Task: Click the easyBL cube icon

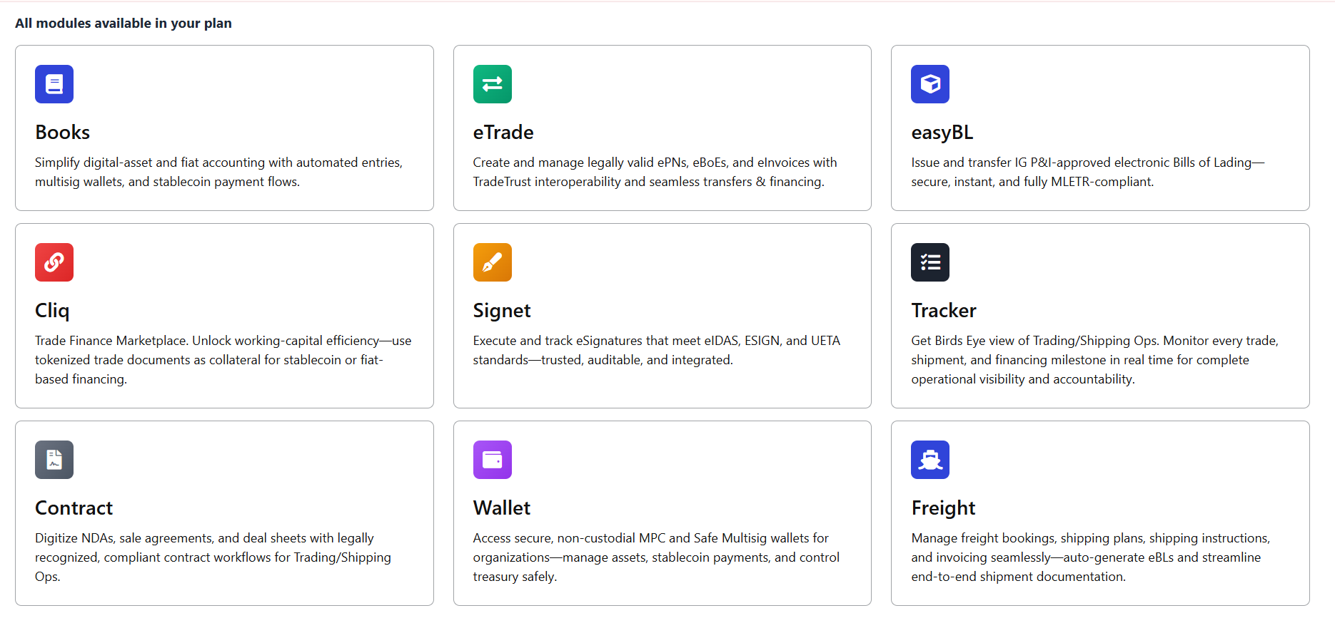Action: point(930,84)
